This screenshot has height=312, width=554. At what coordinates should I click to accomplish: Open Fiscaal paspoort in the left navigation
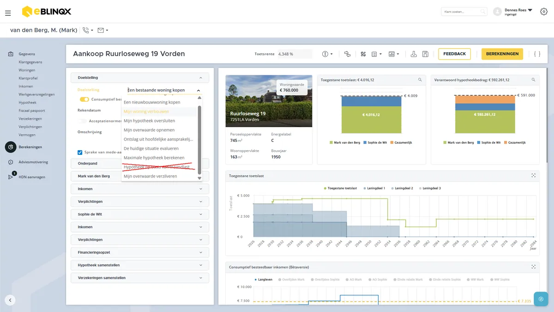tap(32, 110)
